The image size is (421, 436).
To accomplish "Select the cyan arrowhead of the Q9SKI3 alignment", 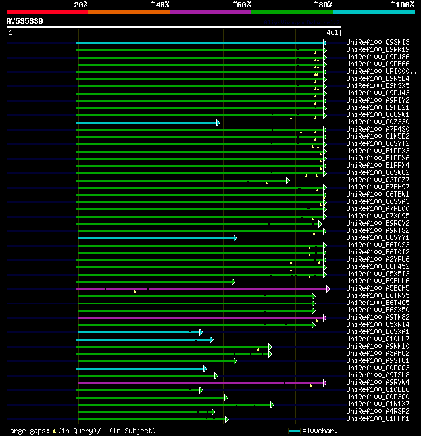I will (x=325, y=43).
